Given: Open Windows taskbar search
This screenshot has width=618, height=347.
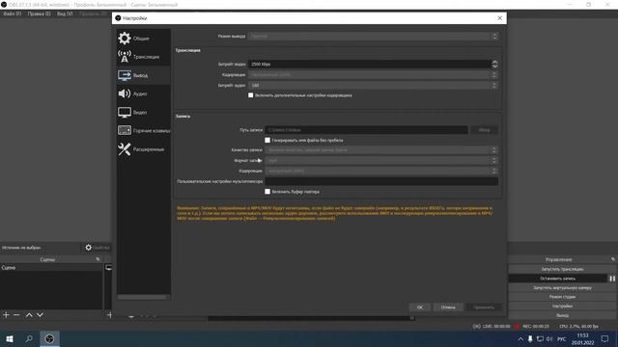Looking at the screenshot, I should point(29,338).
